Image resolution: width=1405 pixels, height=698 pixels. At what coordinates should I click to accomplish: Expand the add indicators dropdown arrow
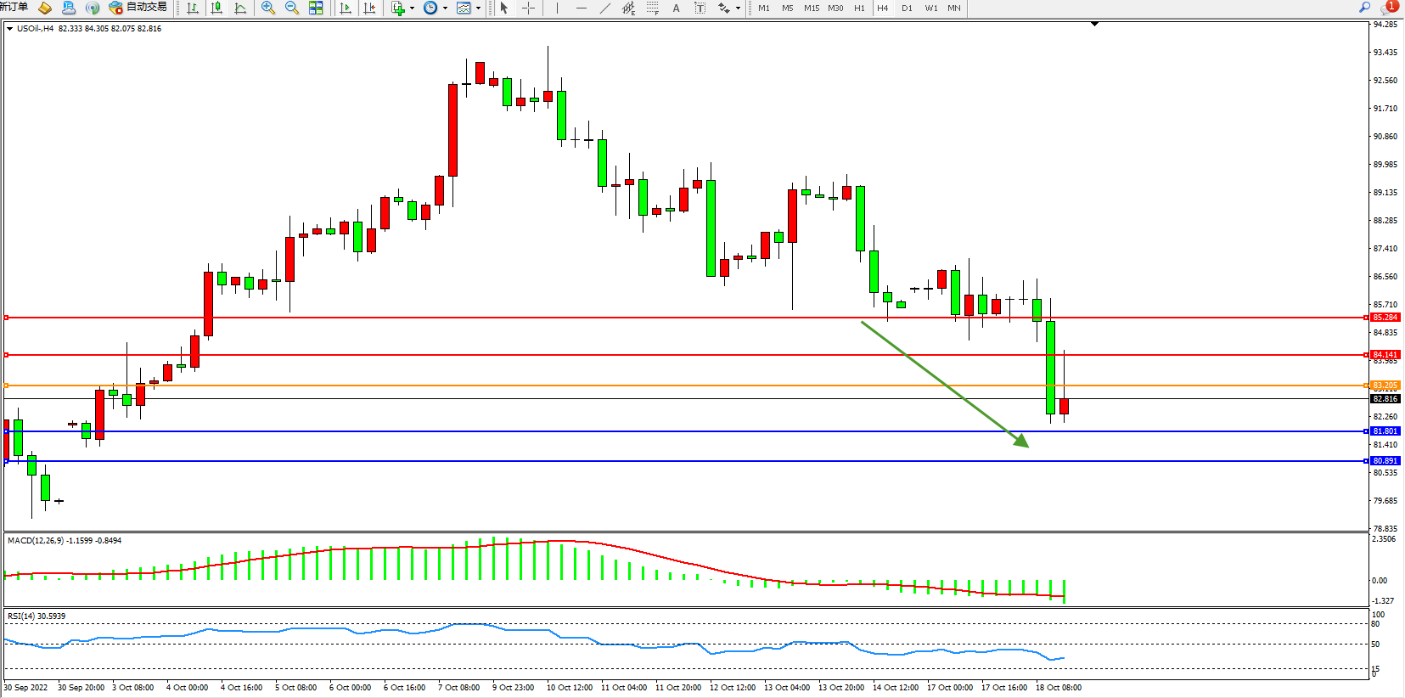point(412,8)
